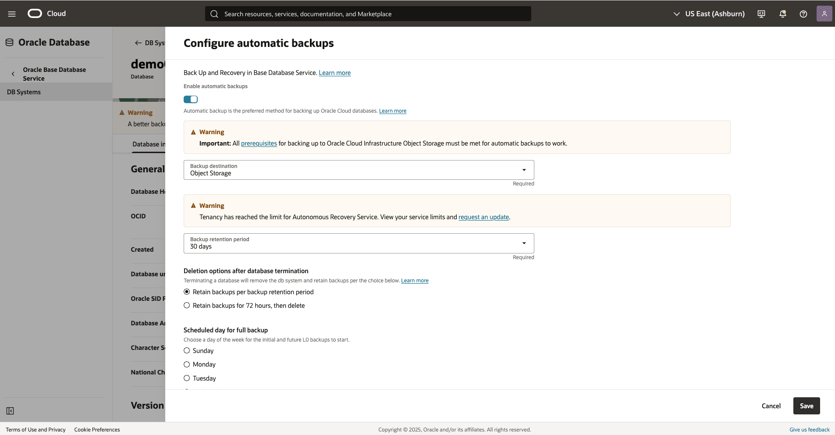
Task: Save the automatic backup configuration
Action: (x=806, y=406)
